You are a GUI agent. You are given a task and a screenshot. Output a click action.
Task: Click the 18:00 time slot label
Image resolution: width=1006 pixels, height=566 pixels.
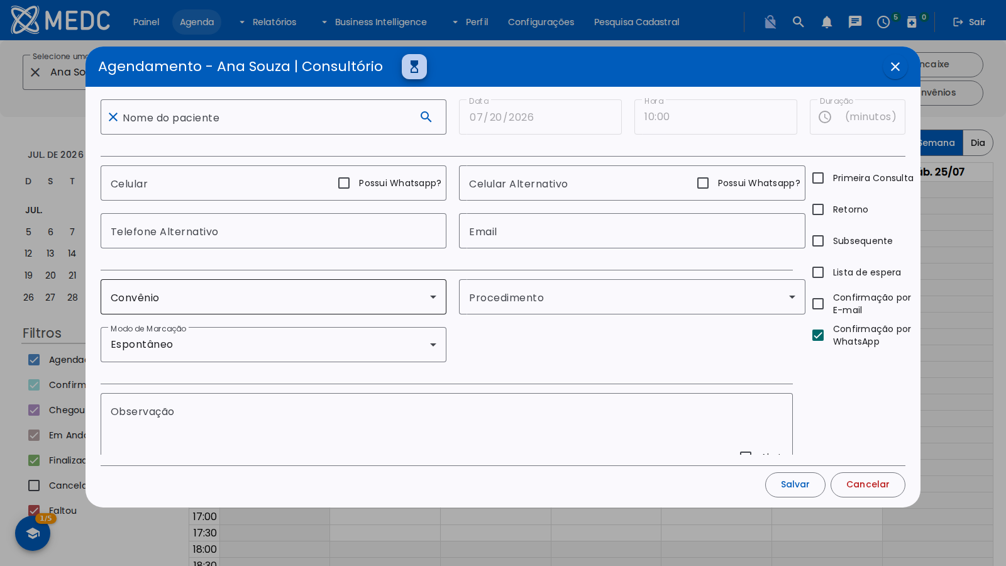click(204, 549)
